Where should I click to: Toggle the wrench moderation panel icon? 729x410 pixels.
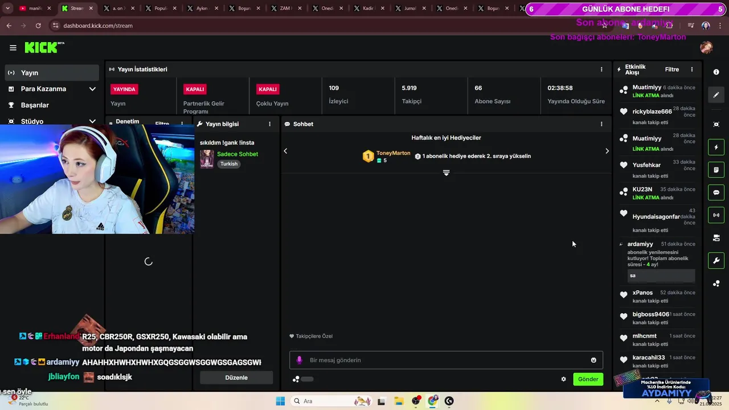coord(716,261)
